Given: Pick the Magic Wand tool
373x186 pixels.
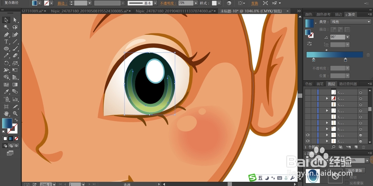Looking at the screenshot, I should [x=6, y=27].
